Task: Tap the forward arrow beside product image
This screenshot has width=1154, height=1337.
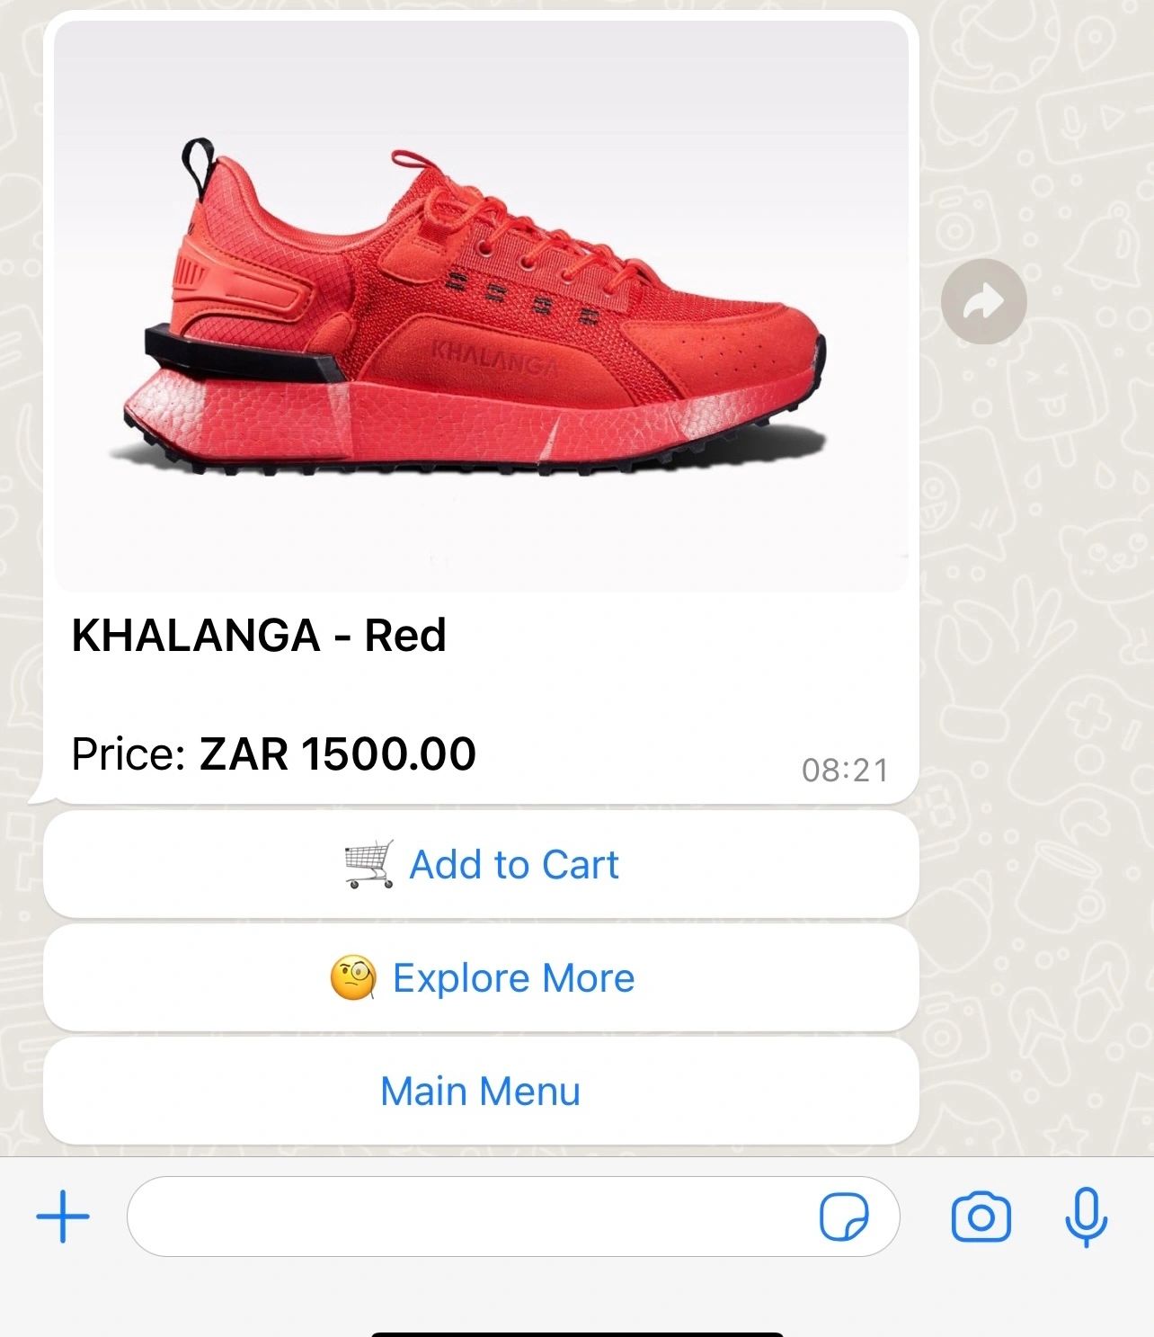Action: coord(984,301)
